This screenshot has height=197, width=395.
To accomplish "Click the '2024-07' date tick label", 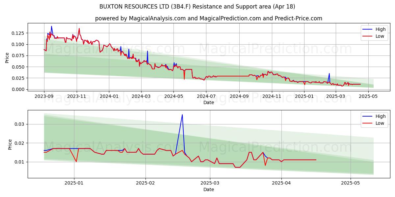I will click(x=206, y=96).
